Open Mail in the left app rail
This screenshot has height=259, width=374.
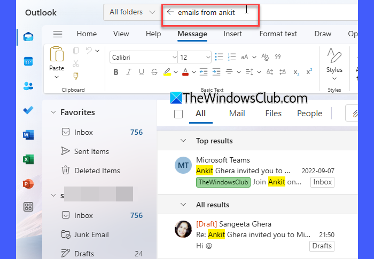28,37
